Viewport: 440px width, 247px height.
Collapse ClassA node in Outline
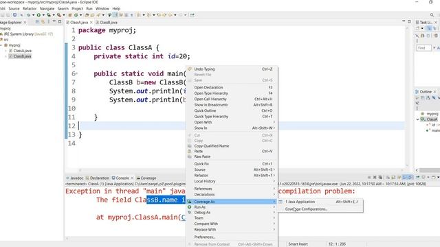click(417, 119)
